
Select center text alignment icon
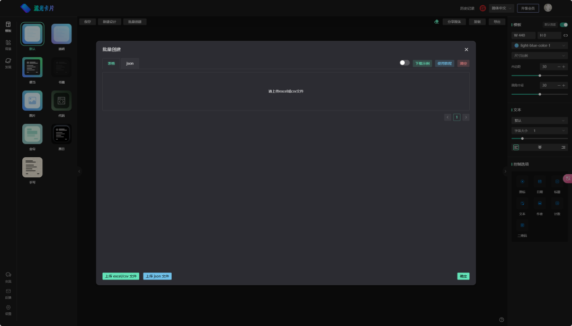coord(540,147)
